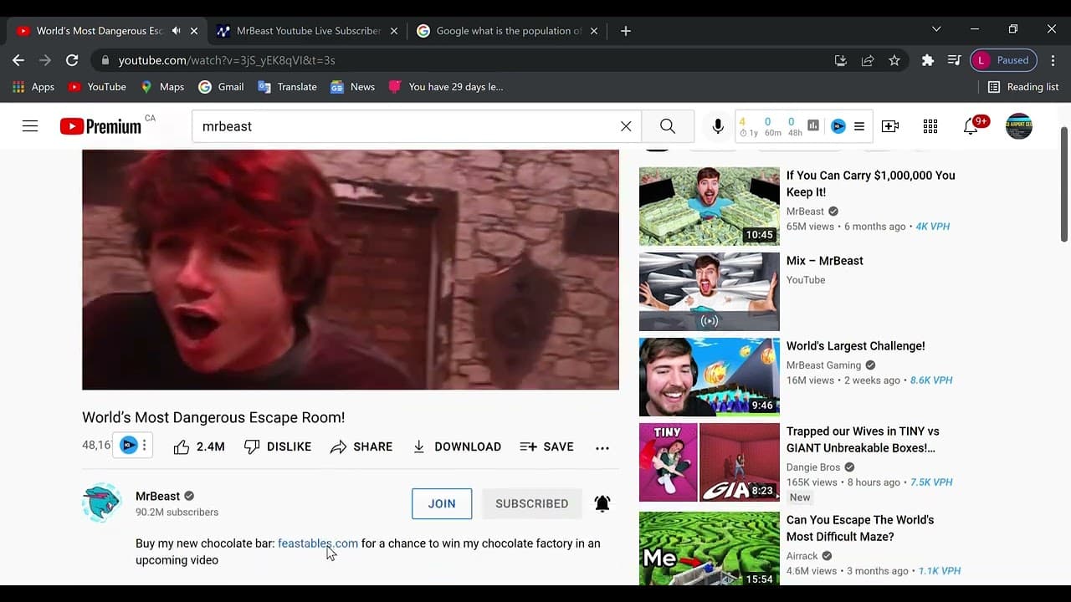Start voice search with microphone

tap(718, 126)
